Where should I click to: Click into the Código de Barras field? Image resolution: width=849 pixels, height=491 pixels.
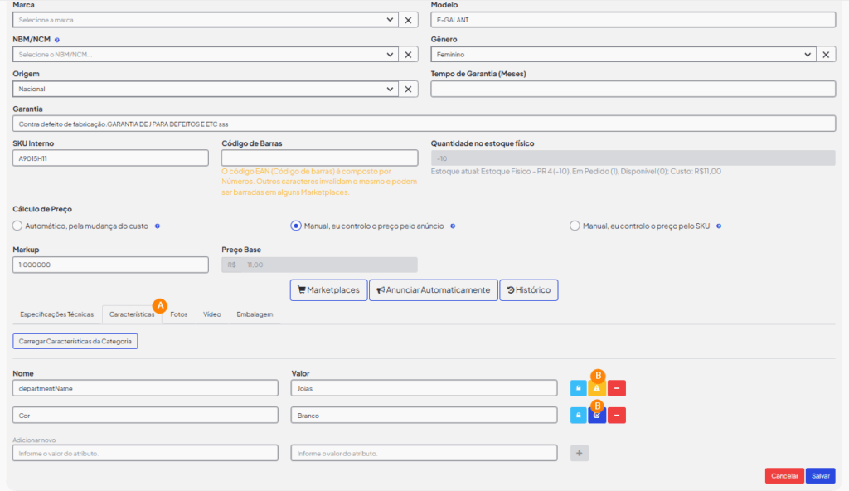click(x=319, y=158)
